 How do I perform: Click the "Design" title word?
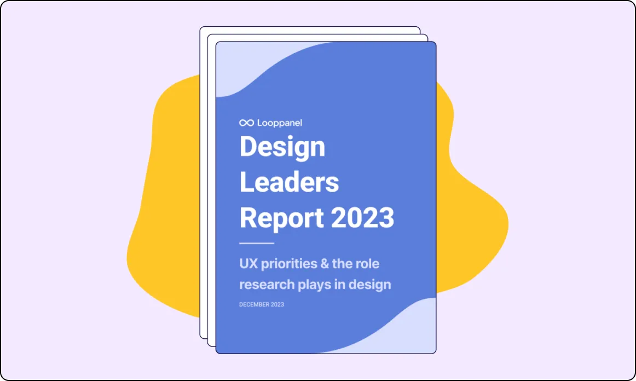pos(282,147)
